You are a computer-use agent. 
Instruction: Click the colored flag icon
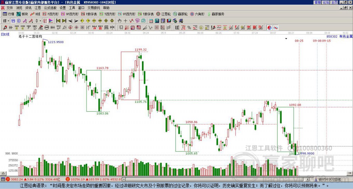(51, 21)
